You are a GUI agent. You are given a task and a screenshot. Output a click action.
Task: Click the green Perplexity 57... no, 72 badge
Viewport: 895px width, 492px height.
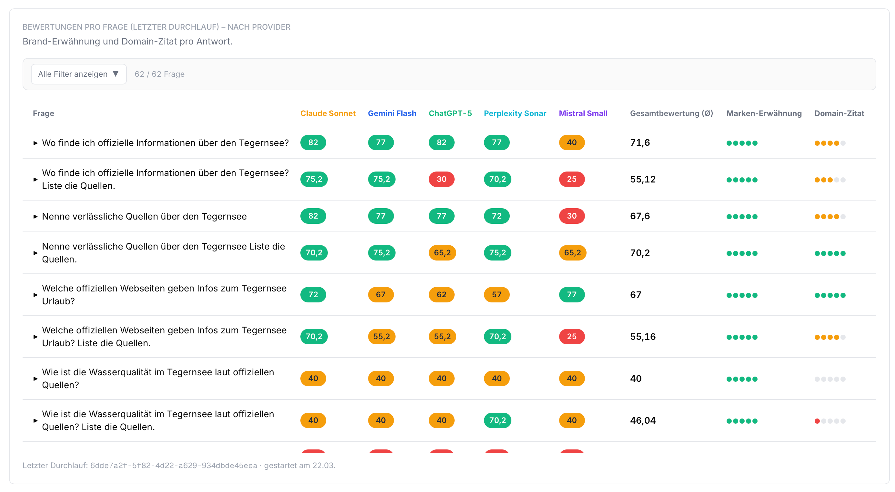(496, 216)
